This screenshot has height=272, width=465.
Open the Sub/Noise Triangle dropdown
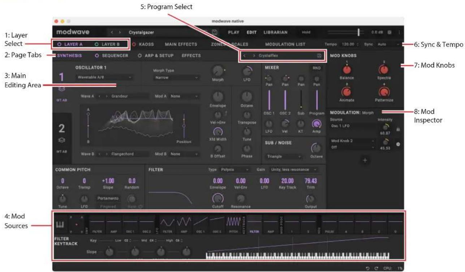click(x=284, y=156)
